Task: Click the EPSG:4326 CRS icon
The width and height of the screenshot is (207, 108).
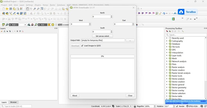Action: point(192,106)
